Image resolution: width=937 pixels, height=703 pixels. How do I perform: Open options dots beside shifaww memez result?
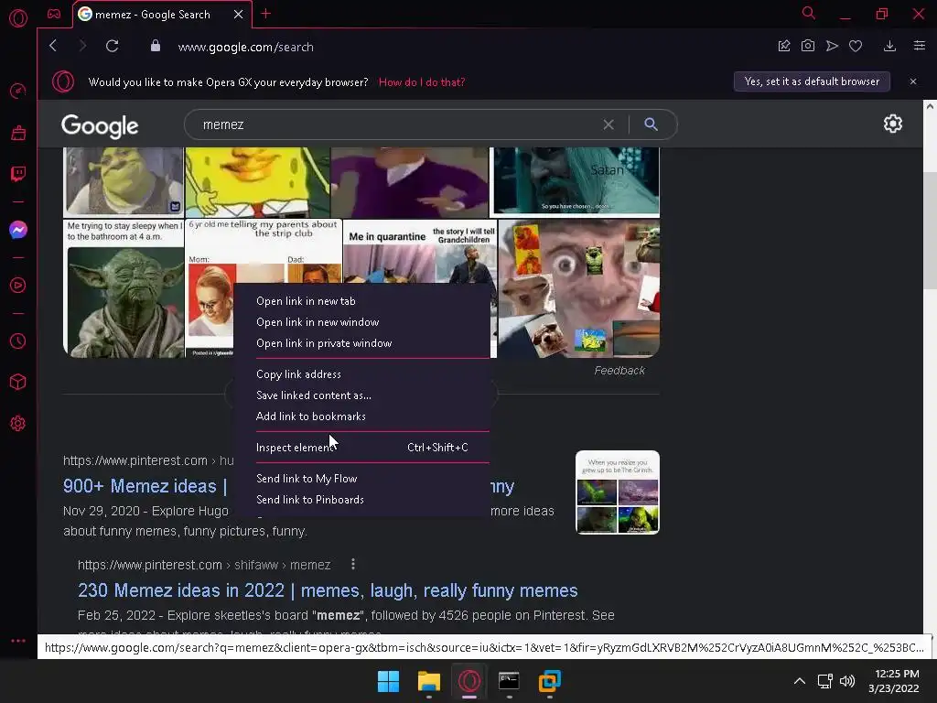coord(353,564)
